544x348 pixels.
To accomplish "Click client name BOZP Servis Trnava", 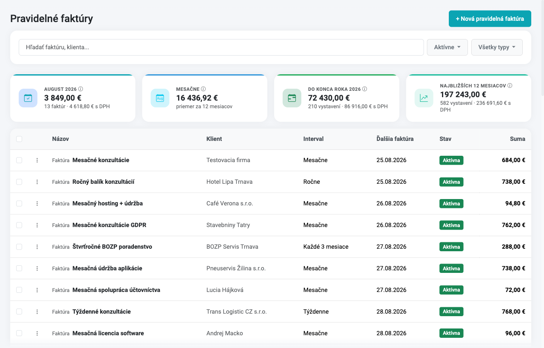I will 232,247.
